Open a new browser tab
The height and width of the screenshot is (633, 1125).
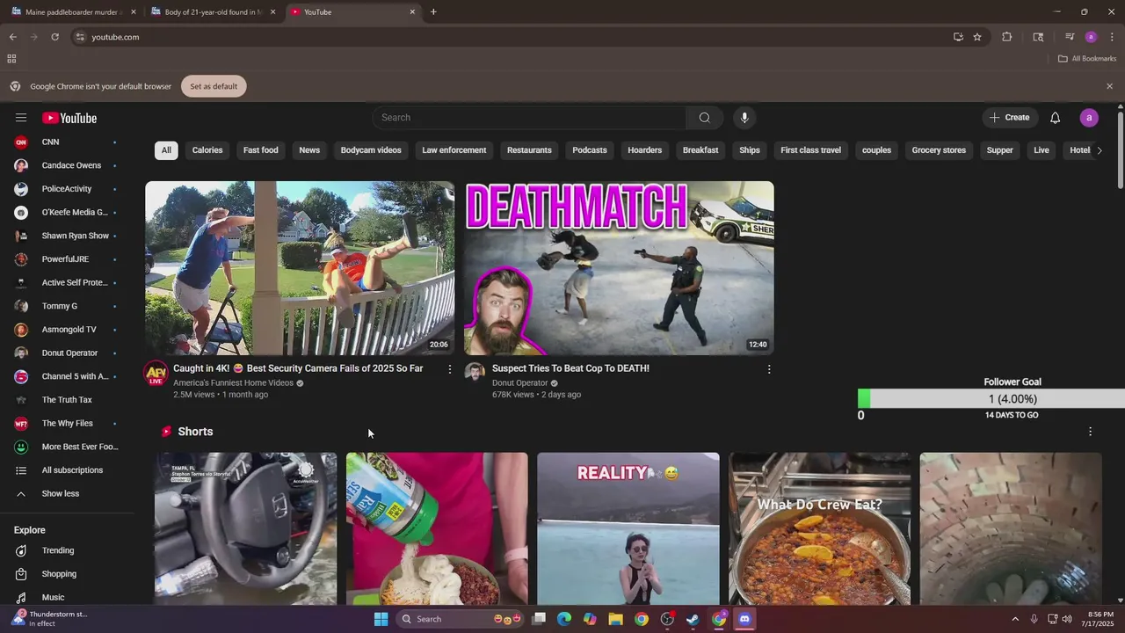[433, 12]
